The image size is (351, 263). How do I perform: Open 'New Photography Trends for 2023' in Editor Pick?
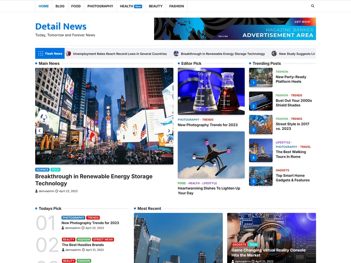[x=208, y=125]
